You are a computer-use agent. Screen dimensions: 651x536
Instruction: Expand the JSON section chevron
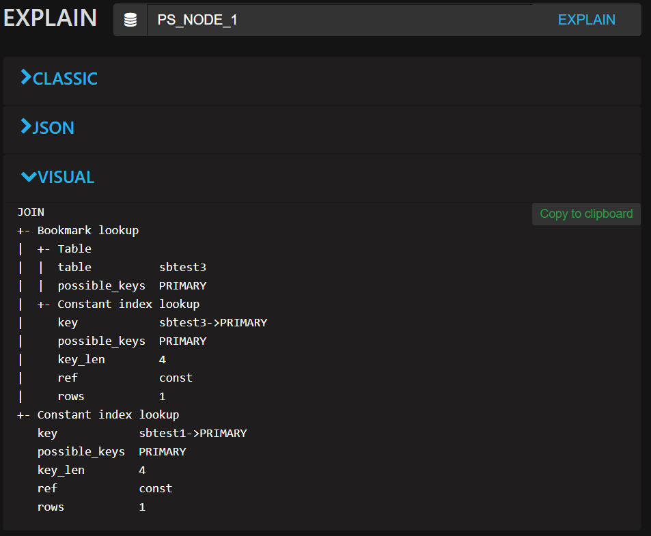pos(26,127)
